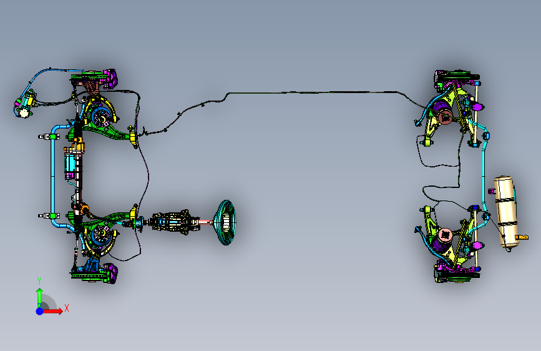Select the lower front blue brake disc
541x351 pixels.
101,235
